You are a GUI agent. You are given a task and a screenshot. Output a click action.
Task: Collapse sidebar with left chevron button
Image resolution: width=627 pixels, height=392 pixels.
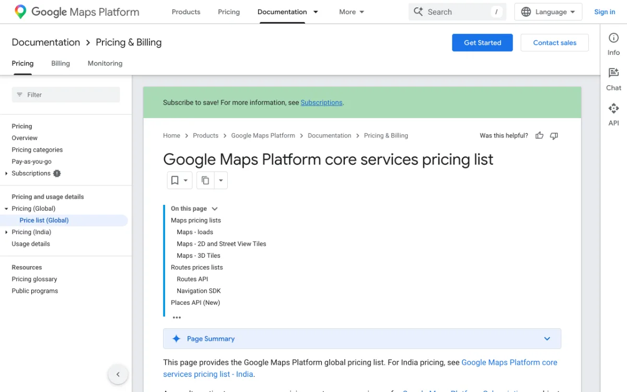(x=118, y=374)
